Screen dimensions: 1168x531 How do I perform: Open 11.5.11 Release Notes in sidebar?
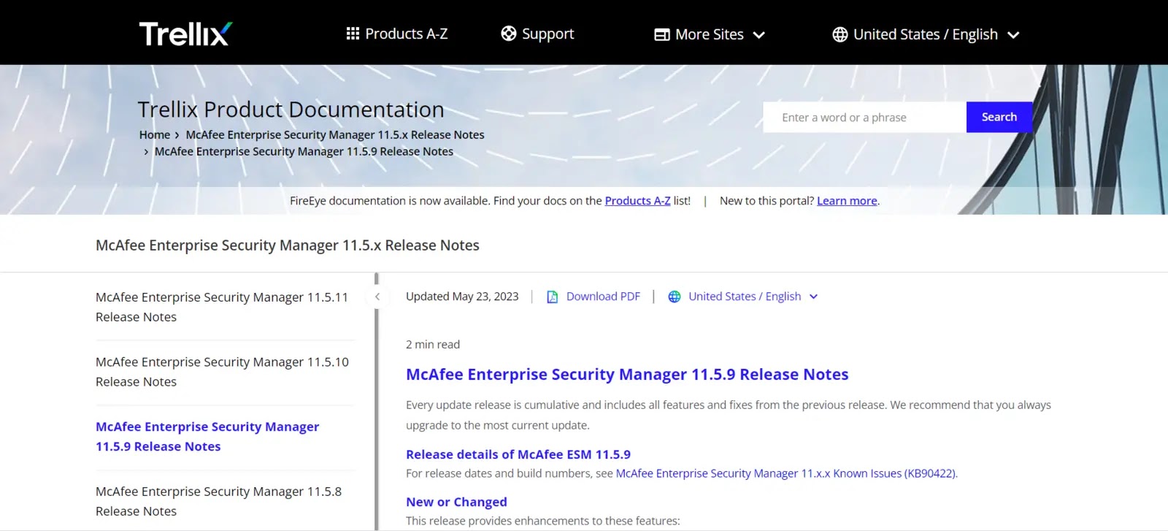coord(222,307)
